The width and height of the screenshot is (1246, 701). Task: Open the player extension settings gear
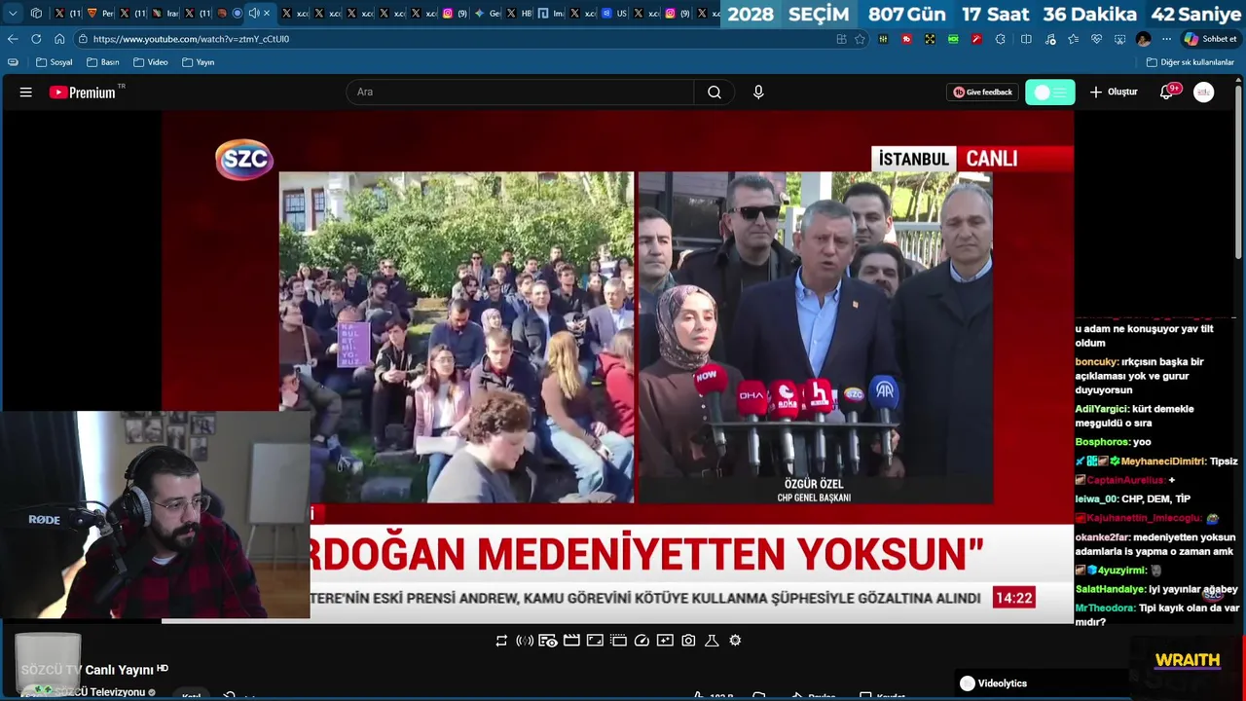pyautogui.click(x=735, y=641)
